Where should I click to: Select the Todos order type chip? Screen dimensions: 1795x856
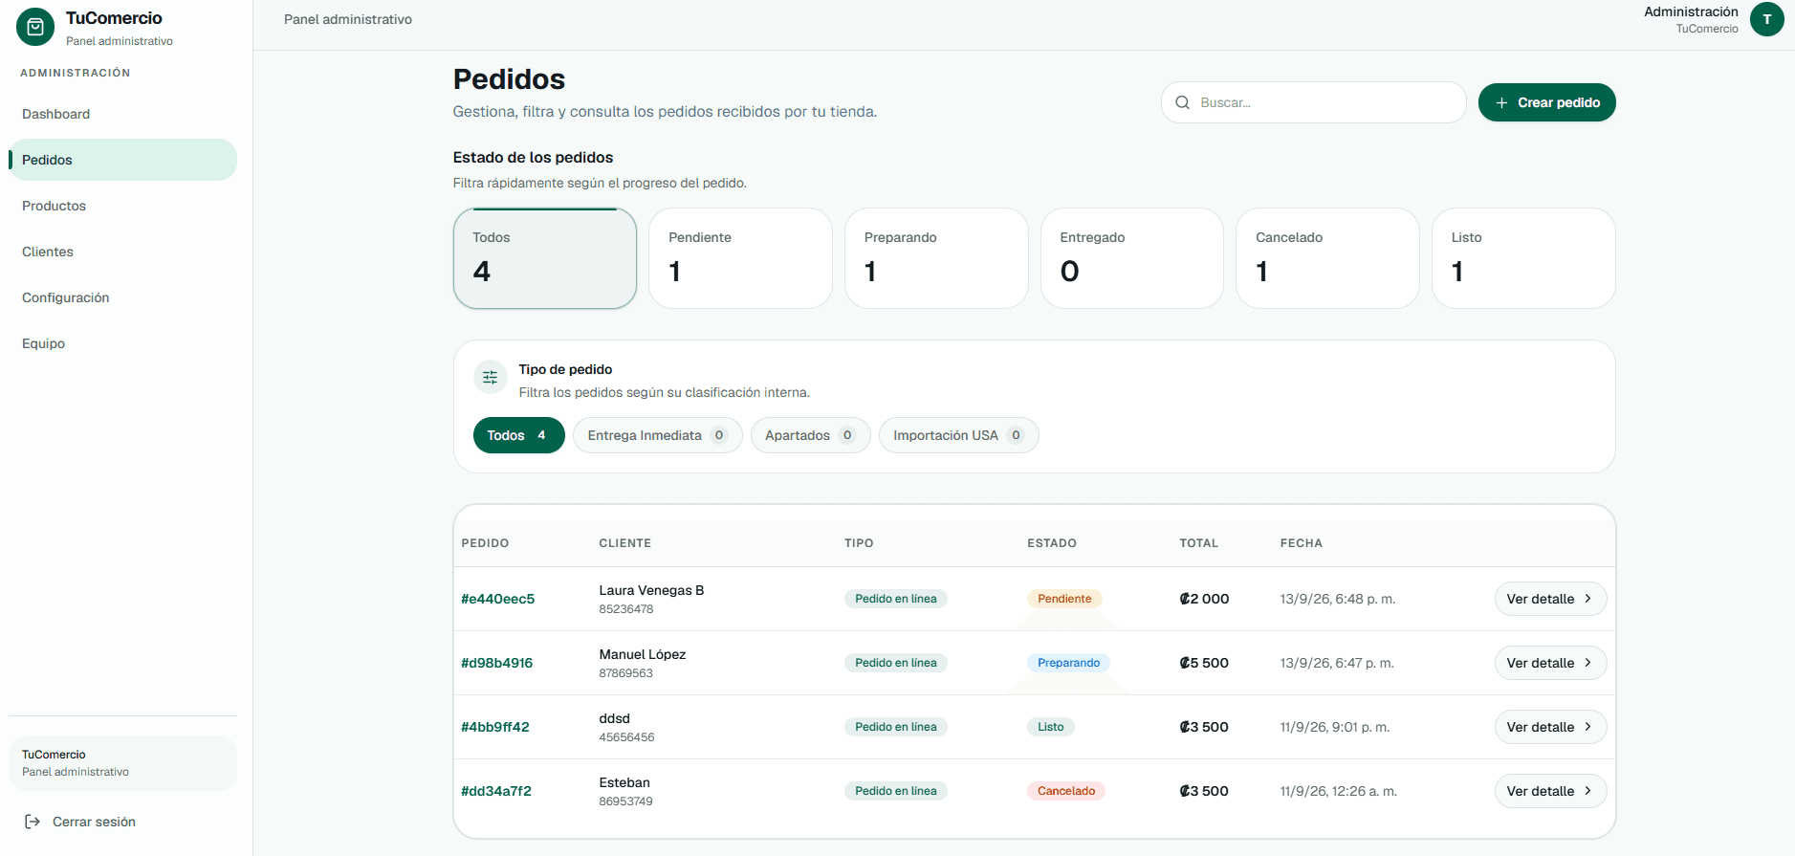pyautogui.click(x=518, y=435)
